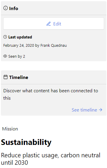Click the Last updated label

(20, 37)
